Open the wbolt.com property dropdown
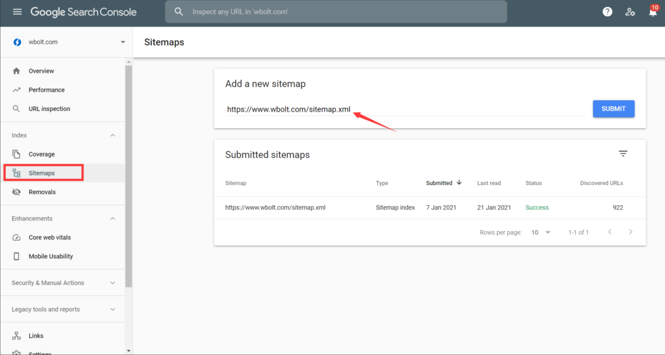Image resolution: width=665 pixels, height=355 pixels. (123, 42)
